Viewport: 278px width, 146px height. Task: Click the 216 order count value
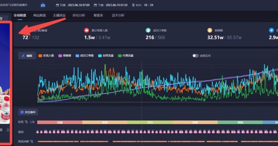point(150,37)
